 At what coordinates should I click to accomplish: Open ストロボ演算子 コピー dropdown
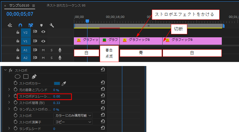coord(73,122)
